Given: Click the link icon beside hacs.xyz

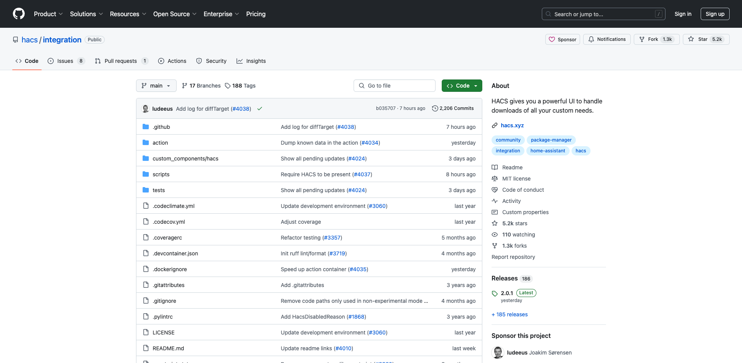Looking at the screenshot, I should tap(495, 125).
